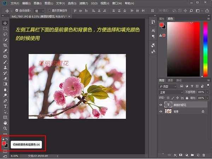Open the layer style fx menu icon
The width and height of the screenshot is (212, 159).
(175, 155)
